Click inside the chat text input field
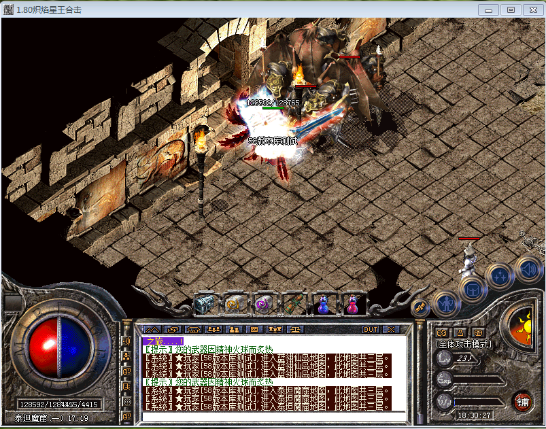This screenshot has height=429, width=546. click(274, 416)
